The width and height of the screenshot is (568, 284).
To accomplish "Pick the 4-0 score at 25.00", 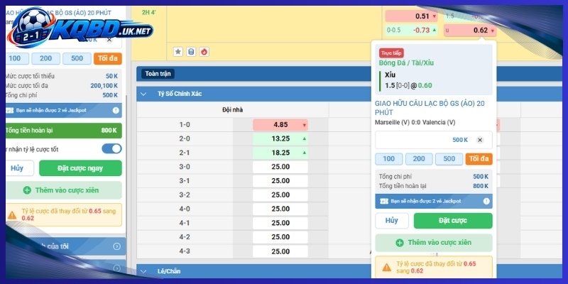I will [280, 209].
